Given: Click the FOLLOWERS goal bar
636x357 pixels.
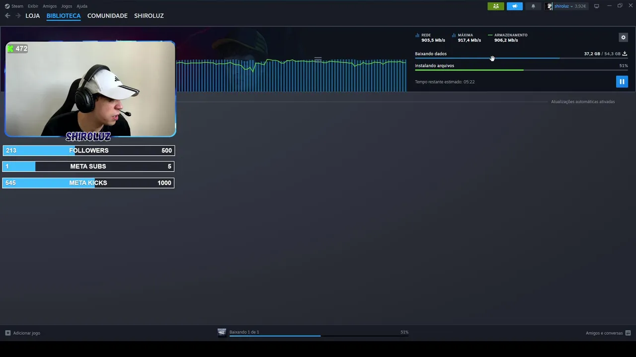Looking at the screenshot, I should click(88, 150).
